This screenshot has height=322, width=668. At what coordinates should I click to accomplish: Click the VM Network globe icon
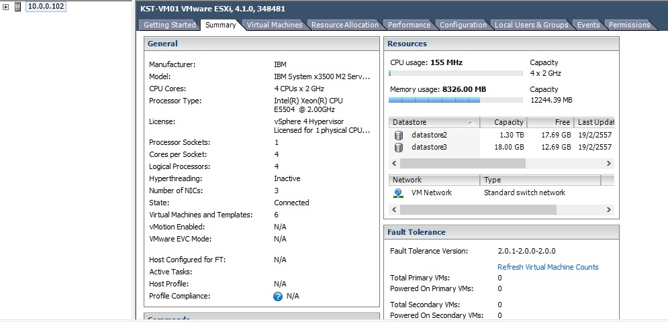click(x=399, y=193)
